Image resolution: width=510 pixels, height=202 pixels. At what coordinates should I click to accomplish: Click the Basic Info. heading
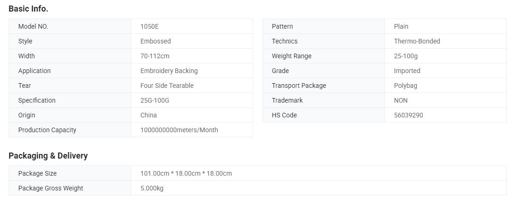(x=28, y=9)
